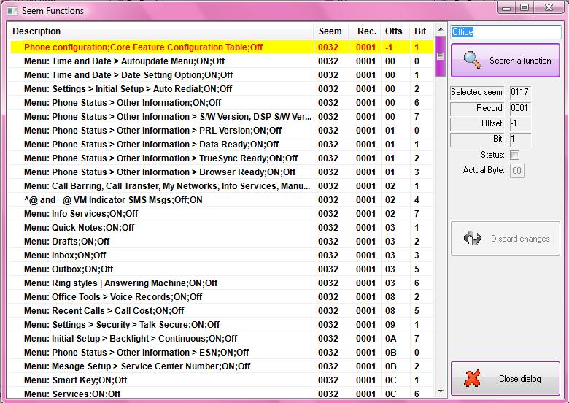The height and width of the screenshot is (403, 569).
Task: Click the red X icon on Close dialog
Action: [473, 379]
